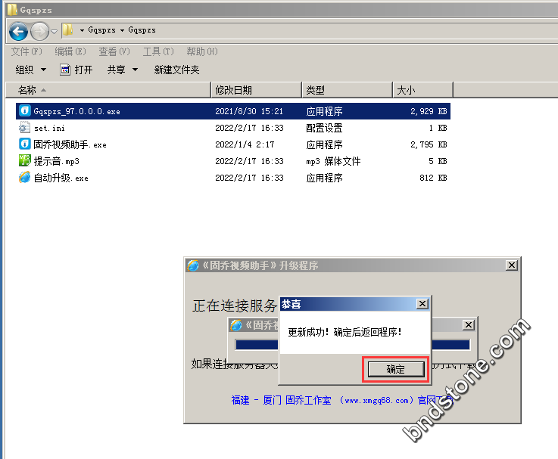Sort by the 修改日期 column header
Screen dimensions: 558x459
(x=256, y=90)
